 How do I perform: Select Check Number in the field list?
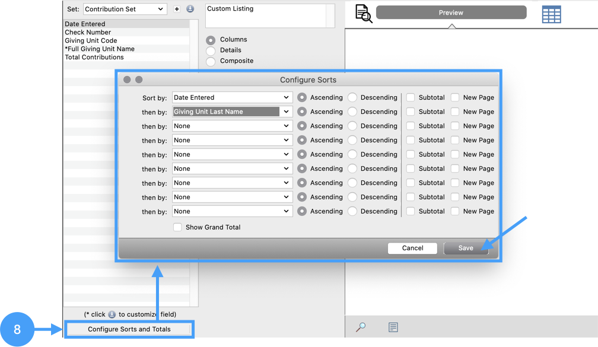pos(88,33)
